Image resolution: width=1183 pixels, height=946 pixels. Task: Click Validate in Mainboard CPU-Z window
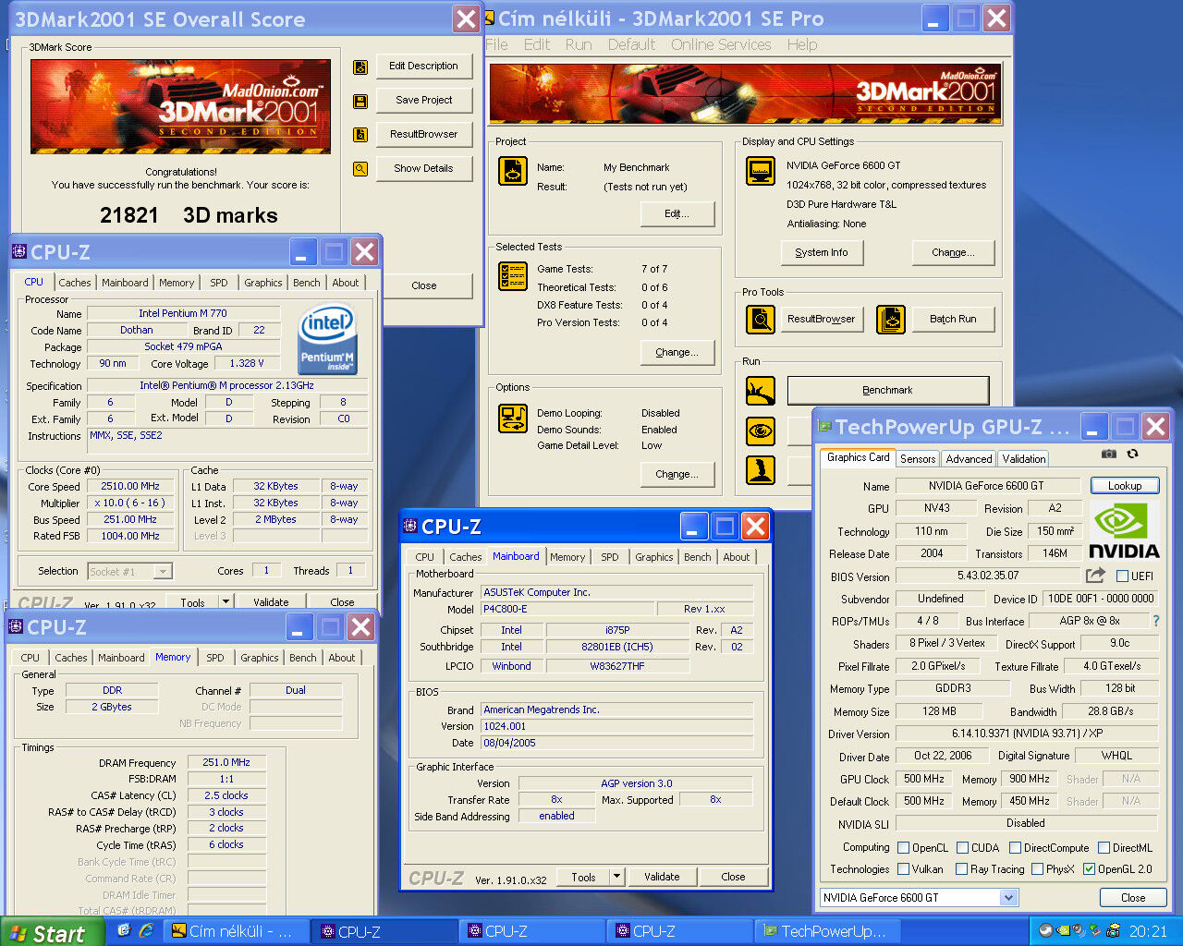point(662,877)
